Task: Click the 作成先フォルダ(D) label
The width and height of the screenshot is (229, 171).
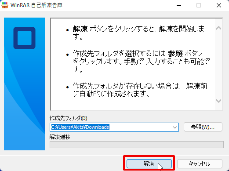Action: (x=68, y=118)
